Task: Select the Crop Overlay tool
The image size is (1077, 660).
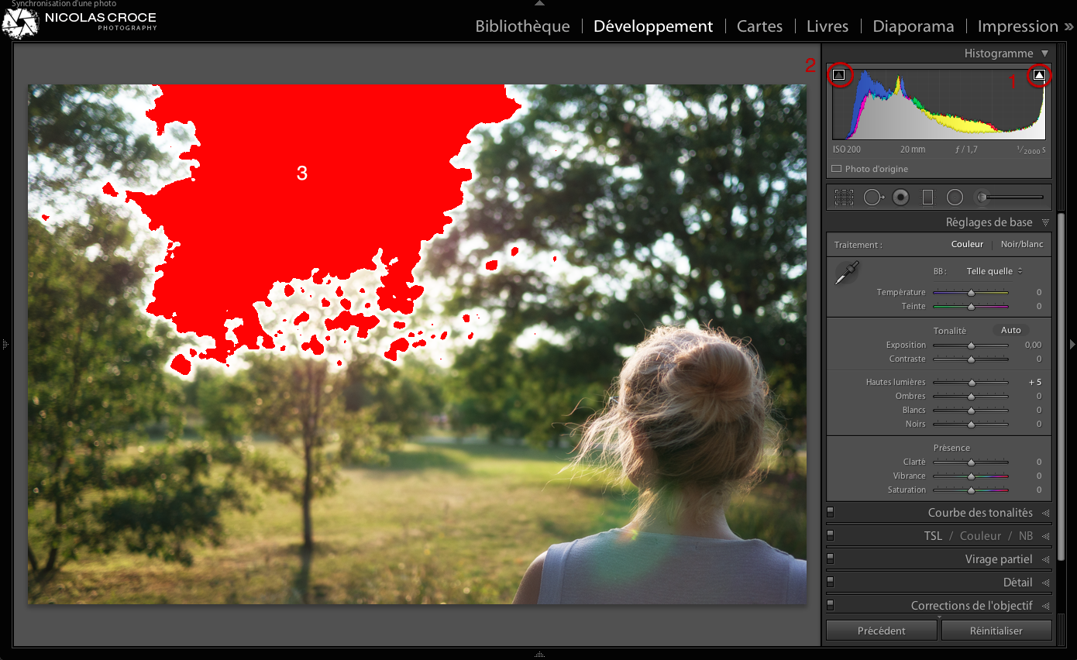Action: coord(844,197)
